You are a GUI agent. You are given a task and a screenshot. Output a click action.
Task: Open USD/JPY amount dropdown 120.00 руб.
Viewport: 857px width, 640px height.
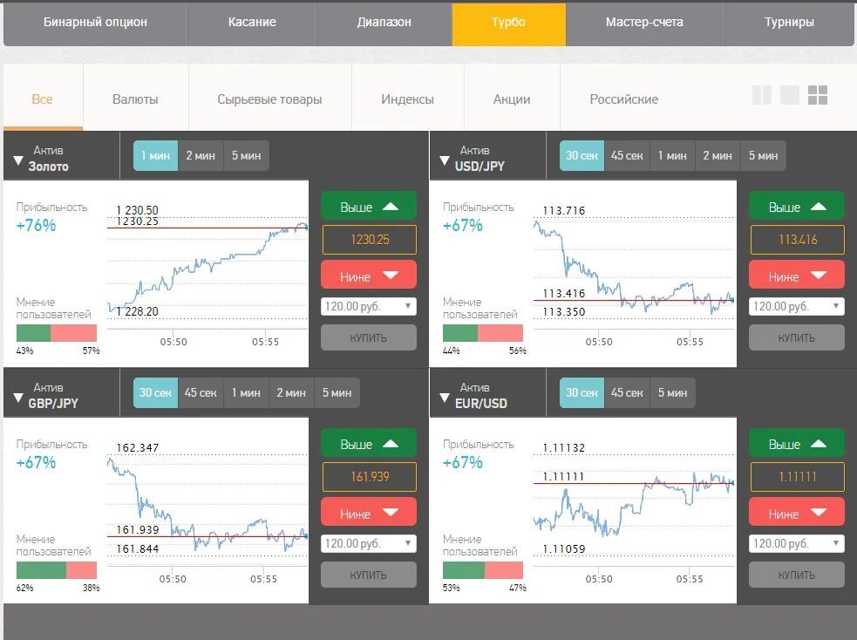click(796, 306)
